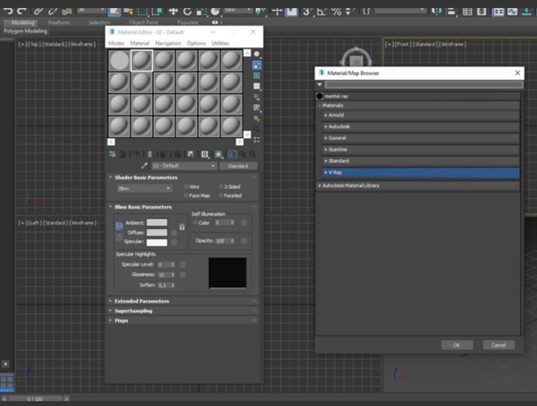537x406 pixels.
Task: Click the Standard material type button
Action: tap(238, 166)
